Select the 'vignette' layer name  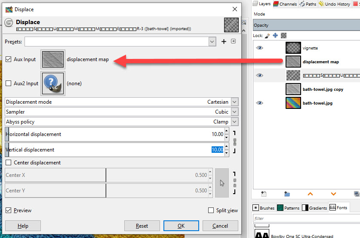(x=310, y=48)
